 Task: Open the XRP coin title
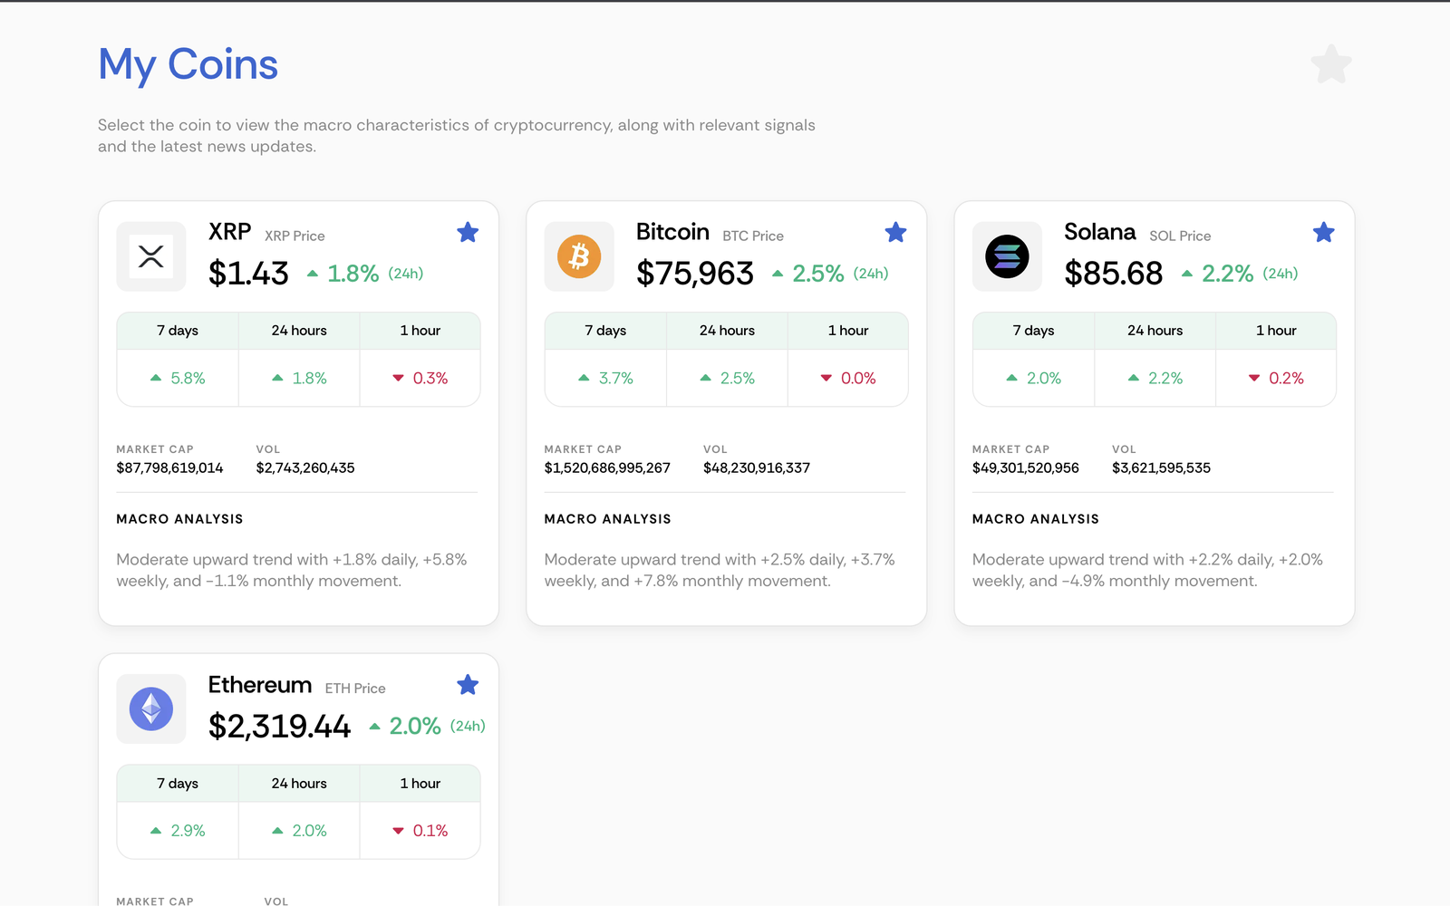[230, 232]
